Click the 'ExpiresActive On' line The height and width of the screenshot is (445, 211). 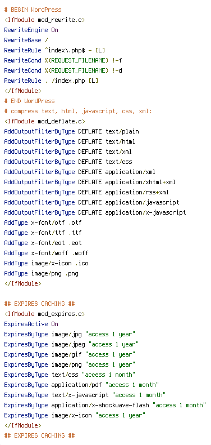pos(31,324)
